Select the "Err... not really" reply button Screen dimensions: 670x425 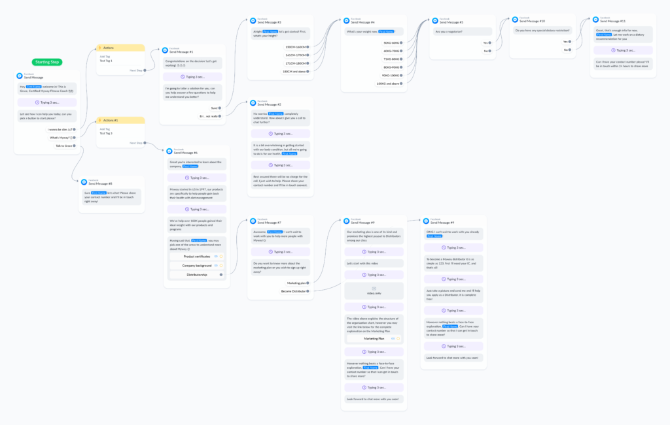click(210, 116)
